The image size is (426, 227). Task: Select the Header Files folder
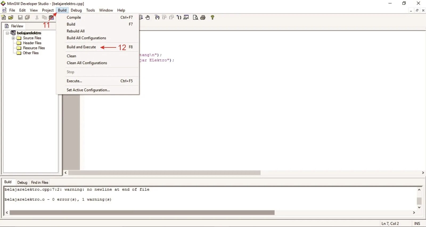click(32, 43)
